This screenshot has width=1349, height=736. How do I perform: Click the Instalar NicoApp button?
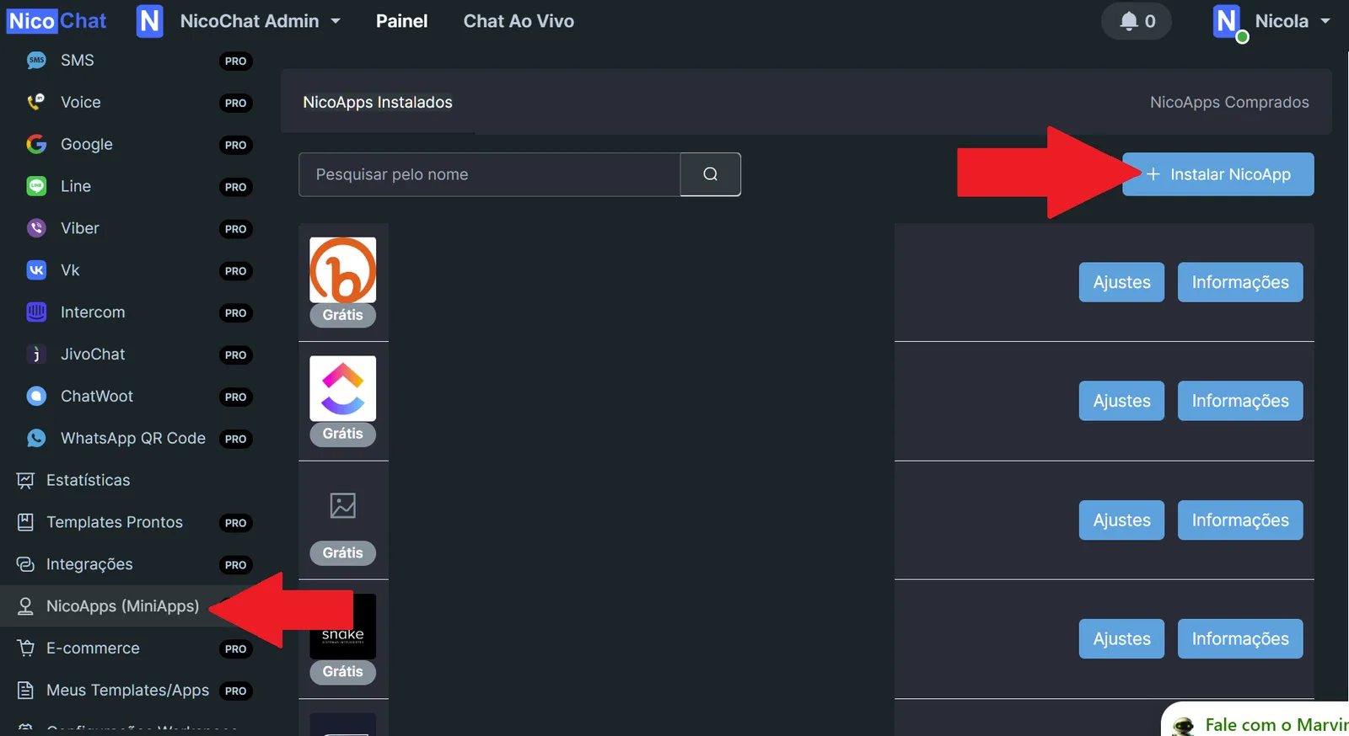(x=1218, y=174)
